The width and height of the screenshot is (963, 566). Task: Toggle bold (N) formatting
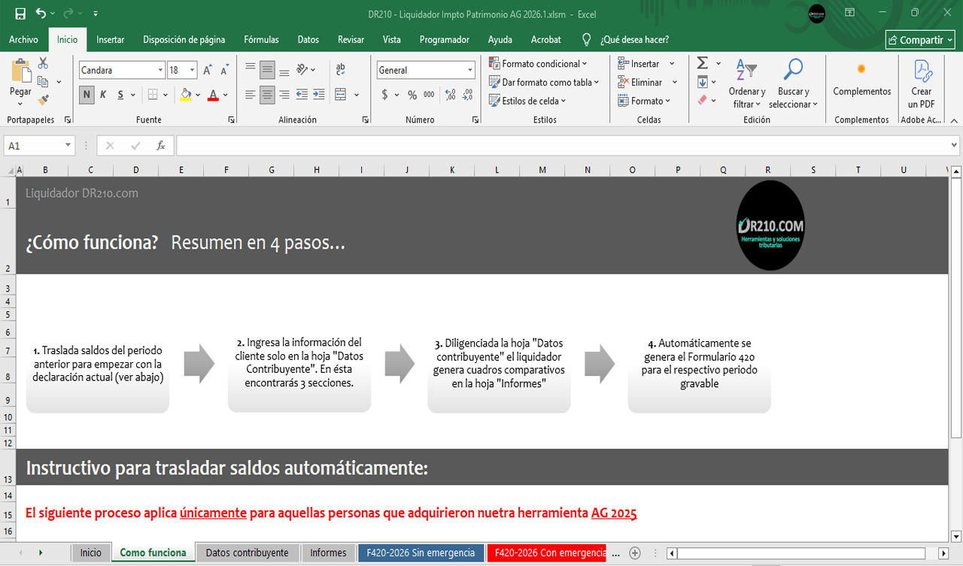(87, 95)
